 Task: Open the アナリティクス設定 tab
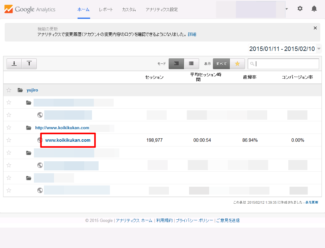(x=162, y=9)
